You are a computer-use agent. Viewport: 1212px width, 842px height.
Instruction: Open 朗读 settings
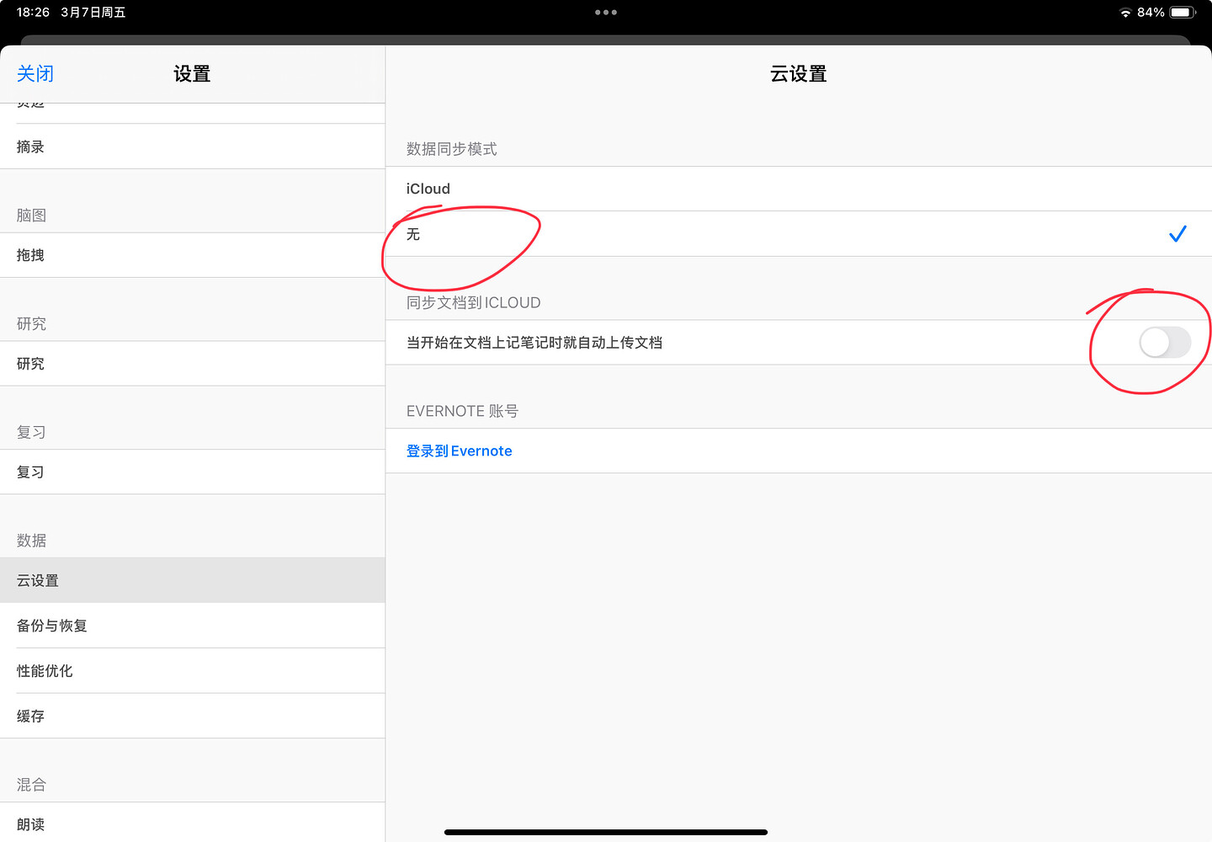(x=193, y=823)
